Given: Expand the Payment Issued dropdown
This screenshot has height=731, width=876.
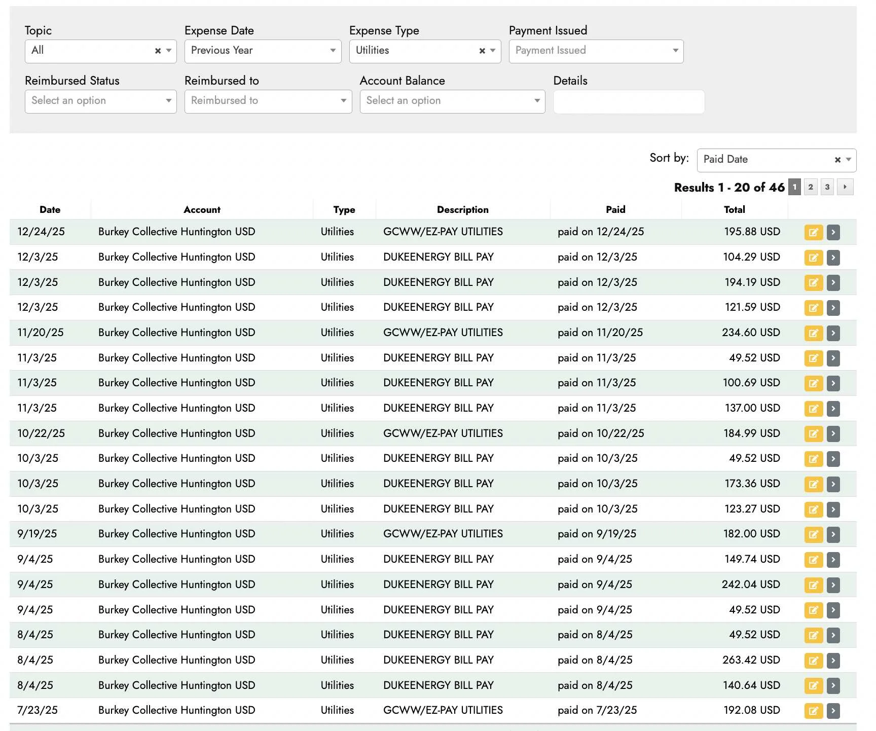Looking at the screenshot, I should click(596, 51).
